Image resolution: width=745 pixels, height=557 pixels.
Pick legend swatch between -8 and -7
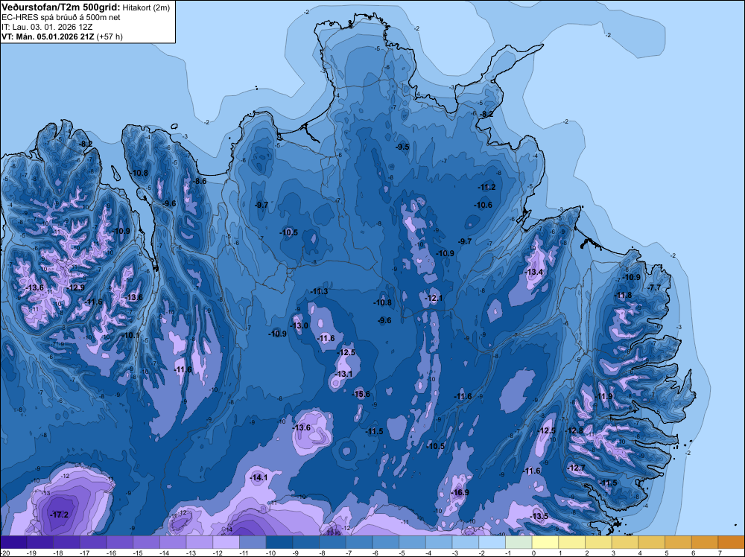[332, 542]
